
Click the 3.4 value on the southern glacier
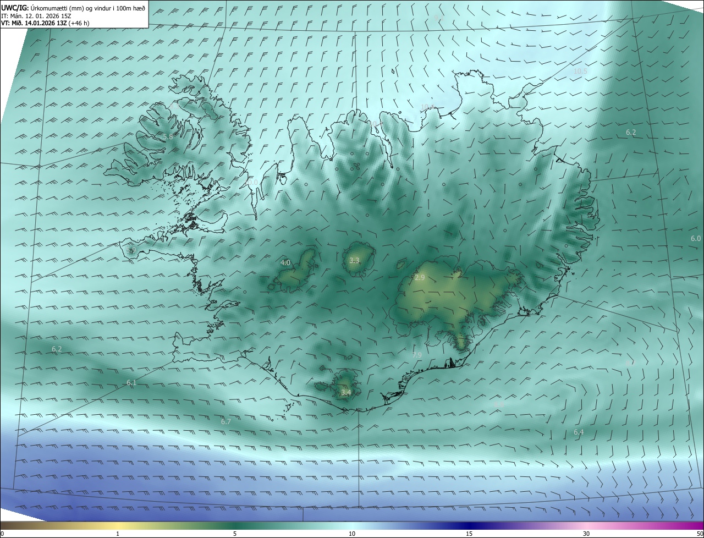pyautogui.click(x=346, y=392)
